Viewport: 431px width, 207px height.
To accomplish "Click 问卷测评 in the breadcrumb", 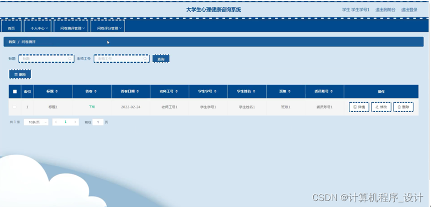I will click(29, 42).
